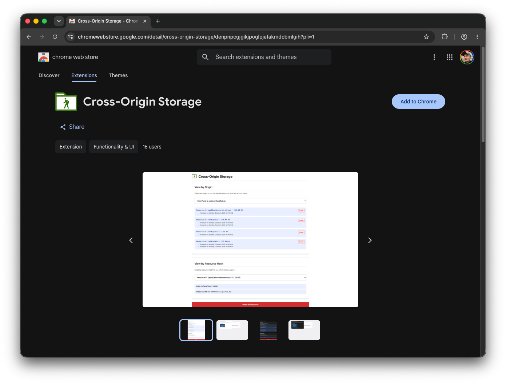This screenshot has width=506, height=384.
Task: Switch to the Themes tab
Action: (118, 75)
